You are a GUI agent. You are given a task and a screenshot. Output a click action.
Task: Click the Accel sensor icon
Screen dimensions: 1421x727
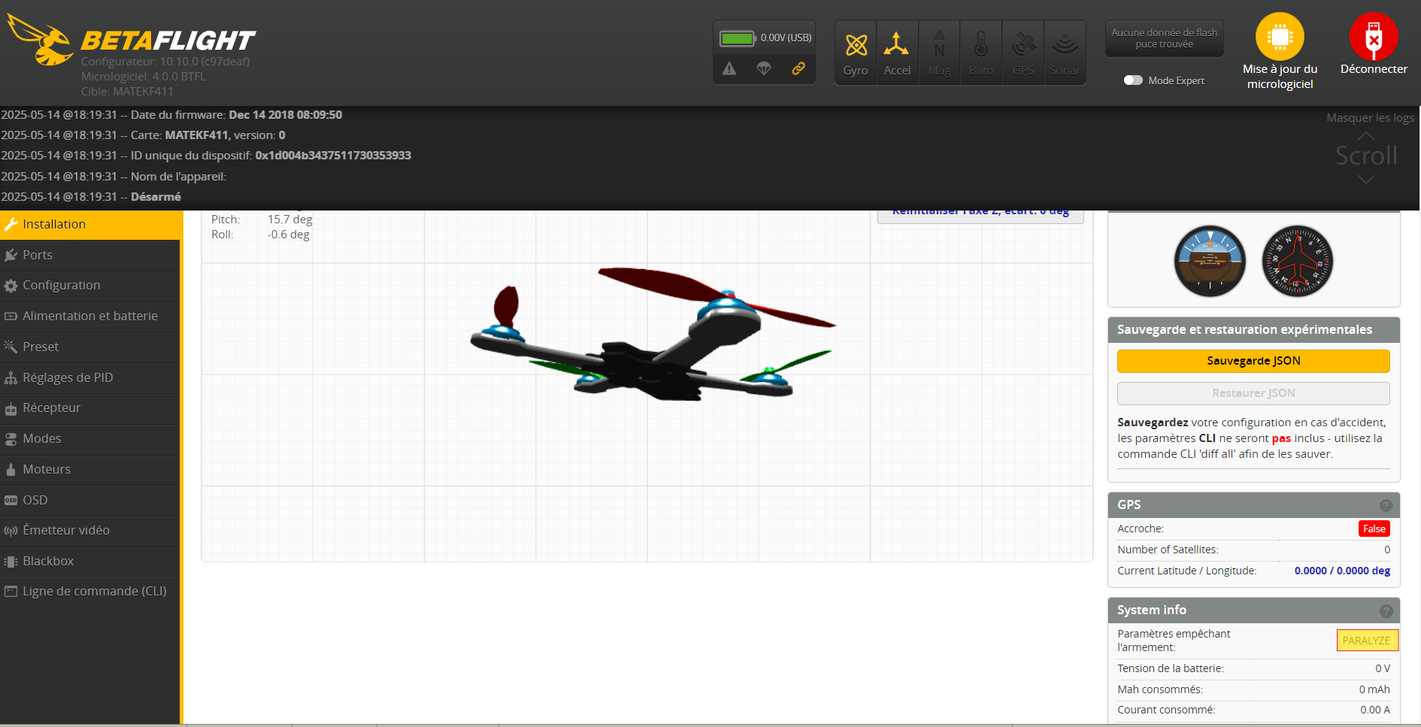[x=896, y=46]
